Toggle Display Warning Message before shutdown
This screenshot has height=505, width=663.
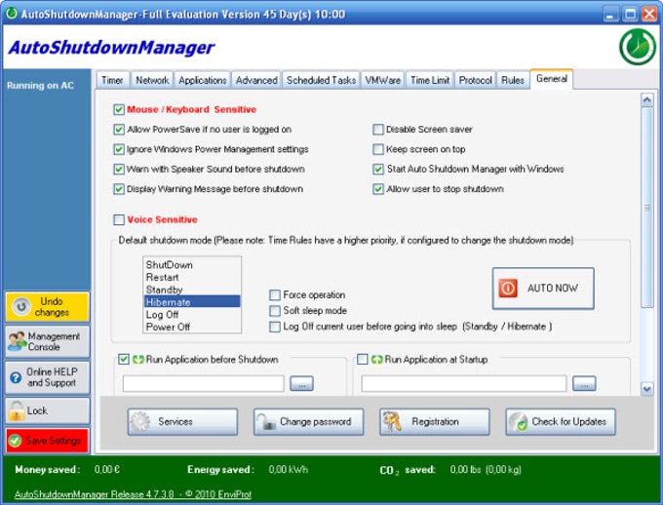[119, 189]
